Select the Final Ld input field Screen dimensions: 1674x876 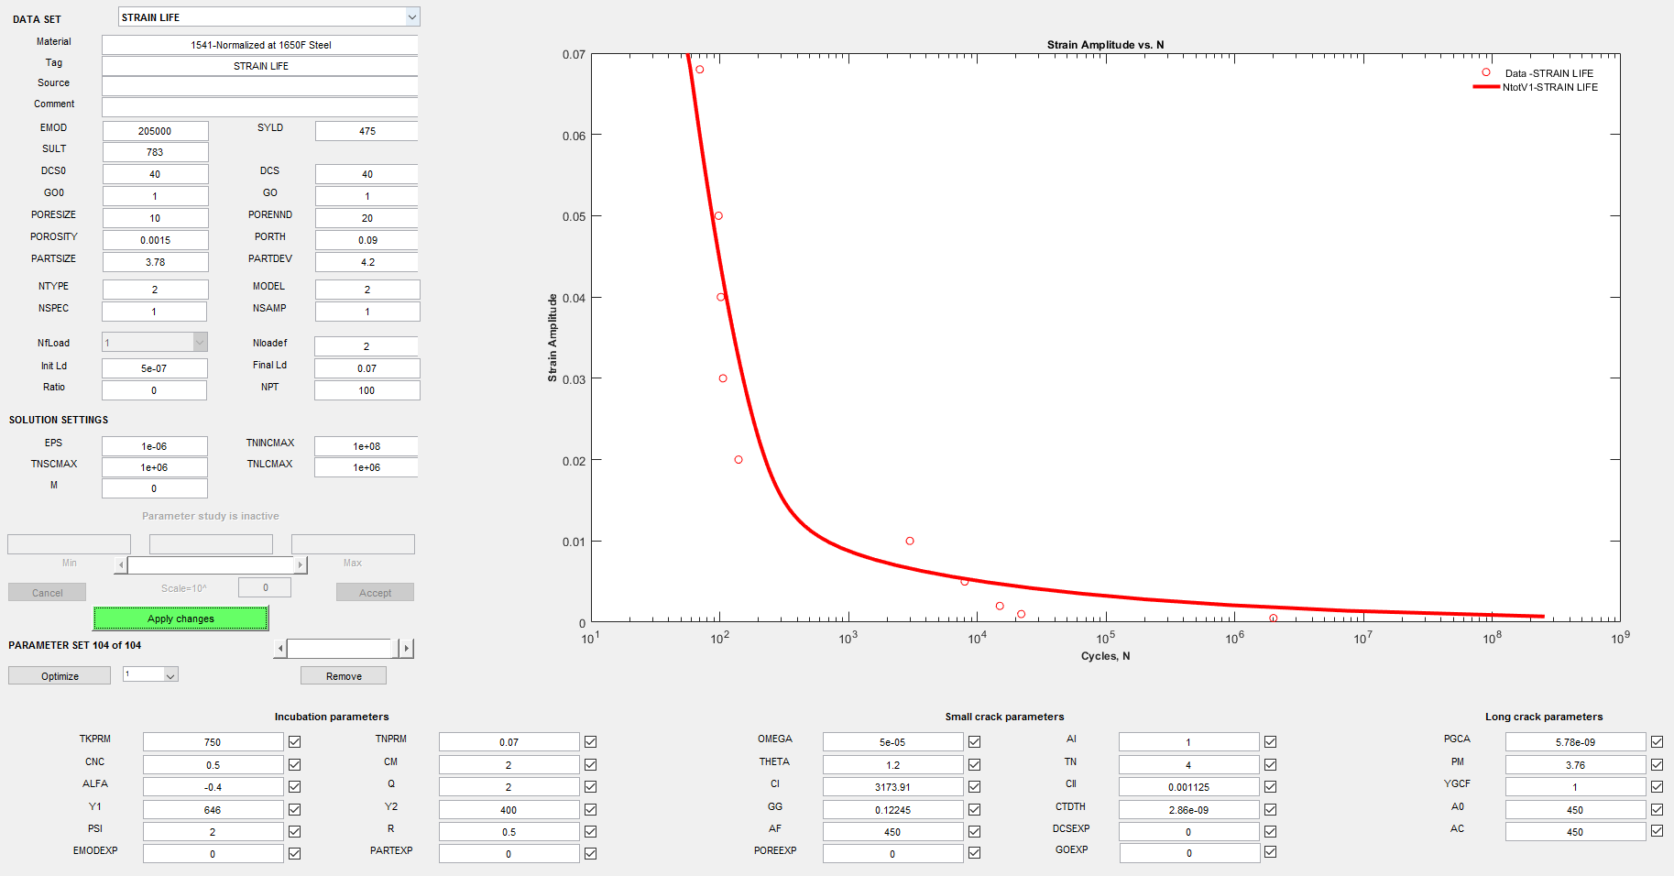[367, 368]
